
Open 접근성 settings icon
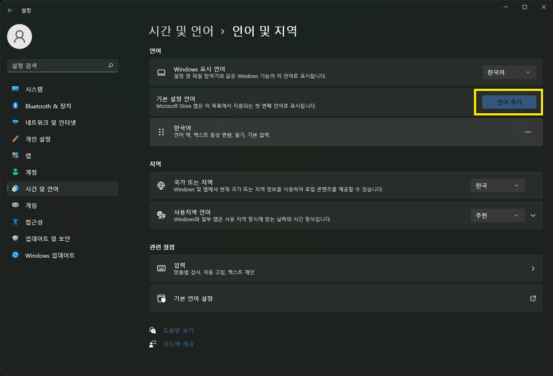tap(15, 222)
